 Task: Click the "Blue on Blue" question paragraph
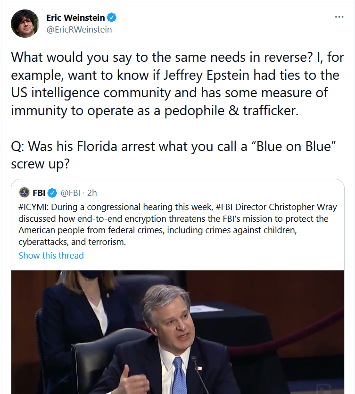[x=173, y=155]
